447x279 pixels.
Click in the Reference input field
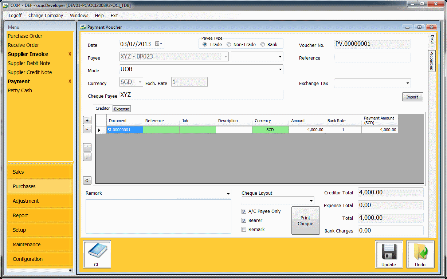[x=372, y=58]
